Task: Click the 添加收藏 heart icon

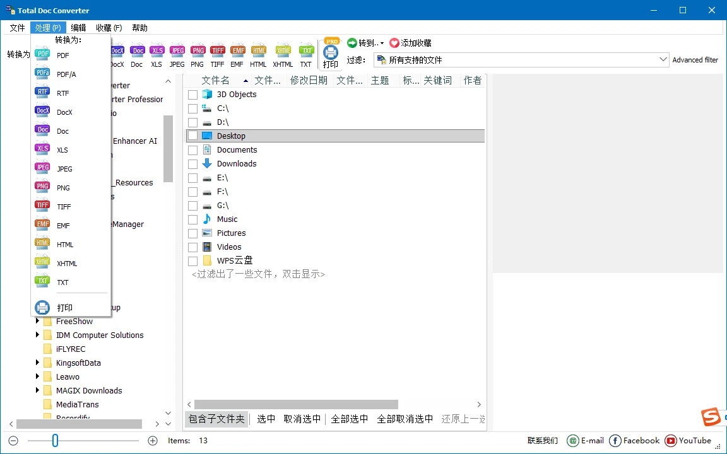Action: coord(396,43)
